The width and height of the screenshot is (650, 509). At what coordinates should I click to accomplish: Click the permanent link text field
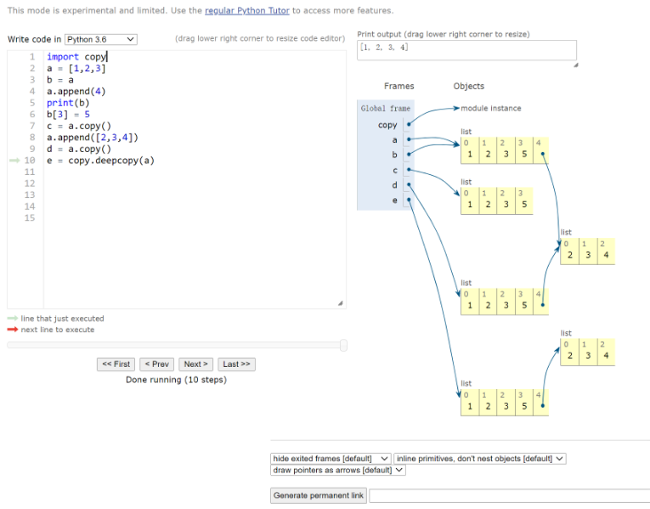tap(510, 496)
